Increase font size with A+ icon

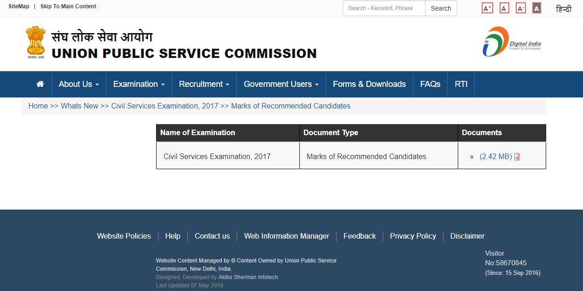click(487, 8)
